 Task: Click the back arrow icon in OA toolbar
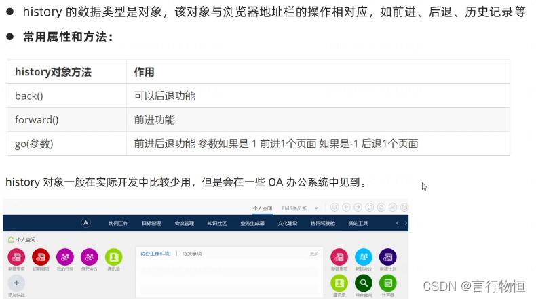(x=346, y=207)
